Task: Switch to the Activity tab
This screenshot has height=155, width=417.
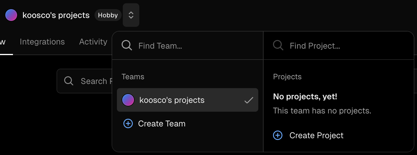Action: [x=93, y=42]
